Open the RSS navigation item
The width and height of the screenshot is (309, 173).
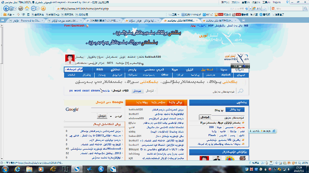[x=100, y=70]
